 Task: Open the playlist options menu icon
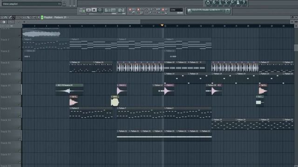tap(2, 18)
